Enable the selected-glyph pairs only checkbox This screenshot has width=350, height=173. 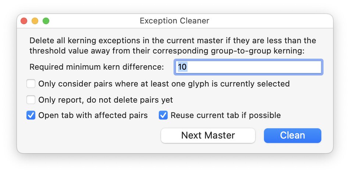pyautogui.click(x=31, y=84)
